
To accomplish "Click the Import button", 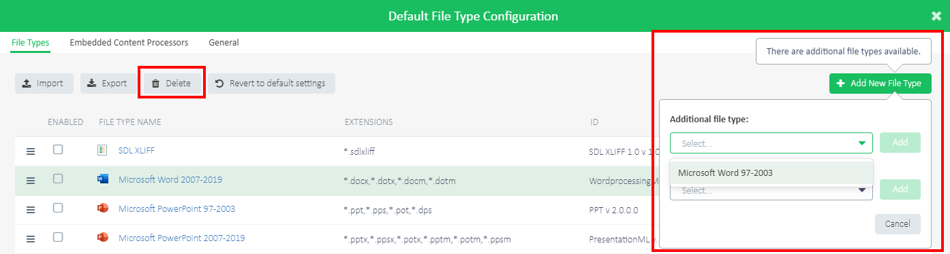I will (44, 84).
